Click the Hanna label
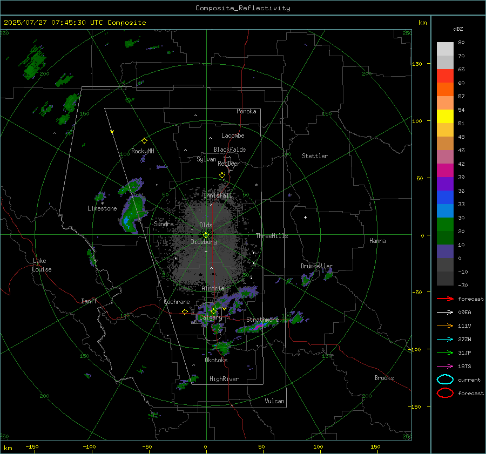The image size is (486, 454). coord(377,241)
